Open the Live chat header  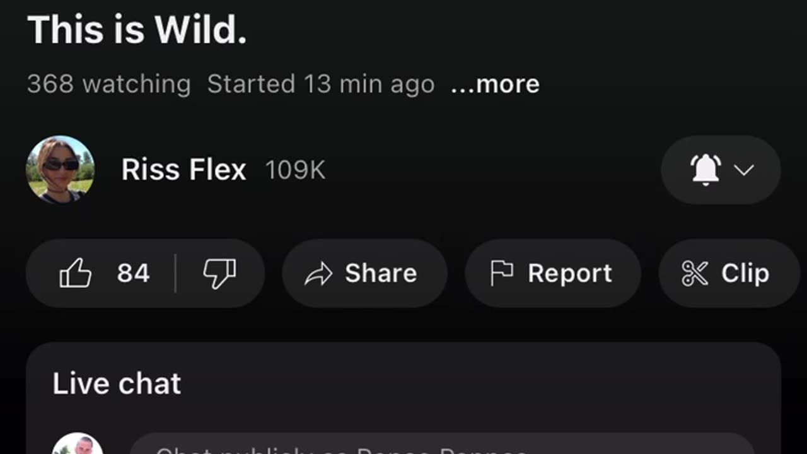pos(117,383)
